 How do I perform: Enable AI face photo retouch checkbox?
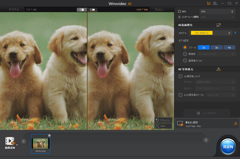(180, 76)
